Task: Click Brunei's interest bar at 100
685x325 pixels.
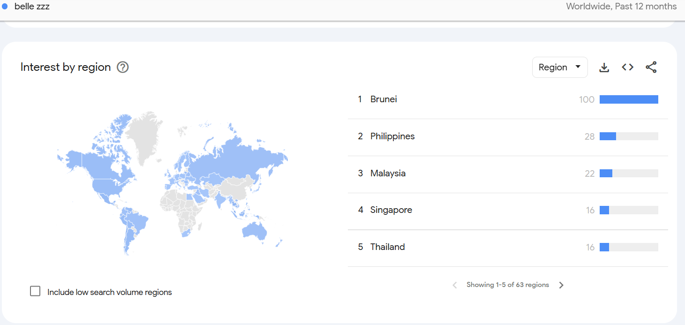Action: click(x=629, y=99)
